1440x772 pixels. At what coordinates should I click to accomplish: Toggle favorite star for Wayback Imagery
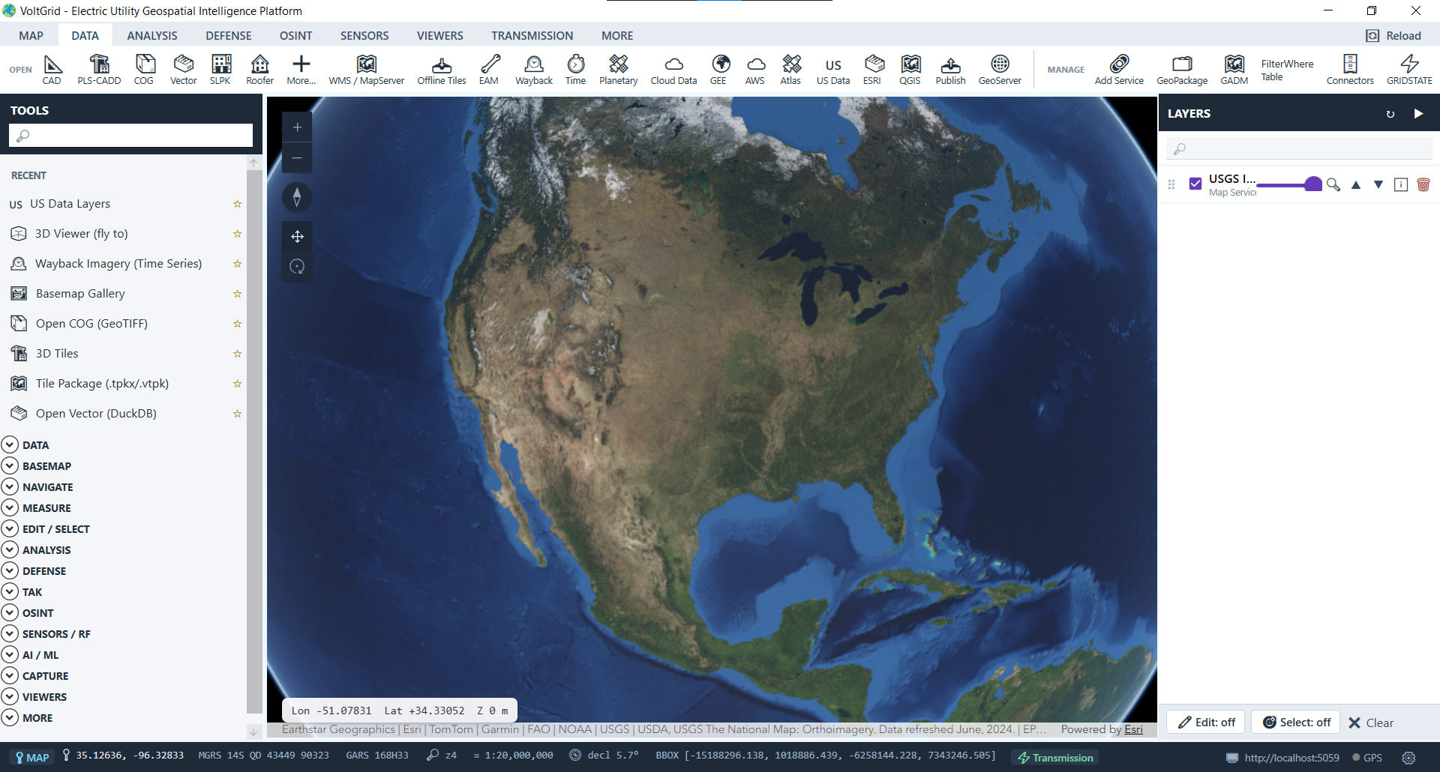pos(237,264)
